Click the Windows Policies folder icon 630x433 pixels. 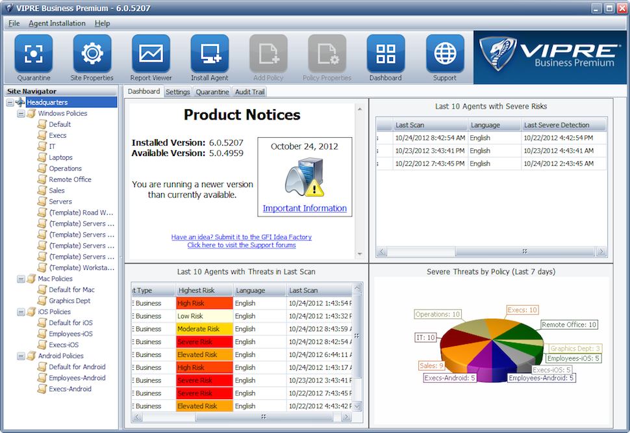(x=31, y=113)
